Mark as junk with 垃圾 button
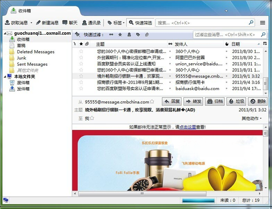The height and width of the screenshot is (209, 272). 236,101
